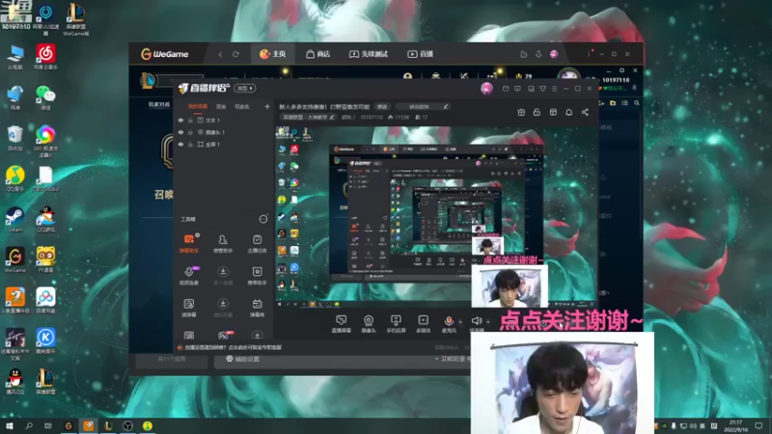The height and width of the screenshot is (434, 772).
Task: Open the 主播任务 streamer task tool
Action: click(x=257, y=243)
